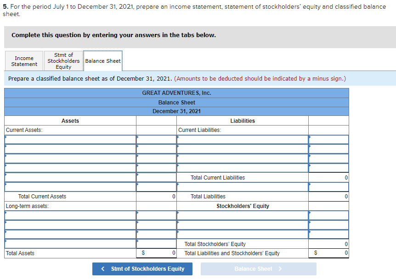
Task: Click the 'December 31, 2021' header row
Action: pyautogui.click(x=176, y=111)
